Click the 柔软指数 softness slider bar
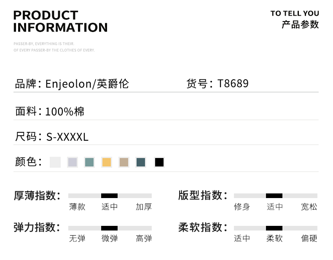The image size is (333, 260). click(275, 228)
